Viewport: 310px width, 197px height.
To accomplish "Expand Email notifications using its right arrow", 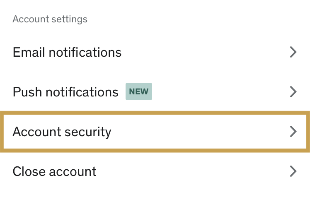I will [293, 52].
